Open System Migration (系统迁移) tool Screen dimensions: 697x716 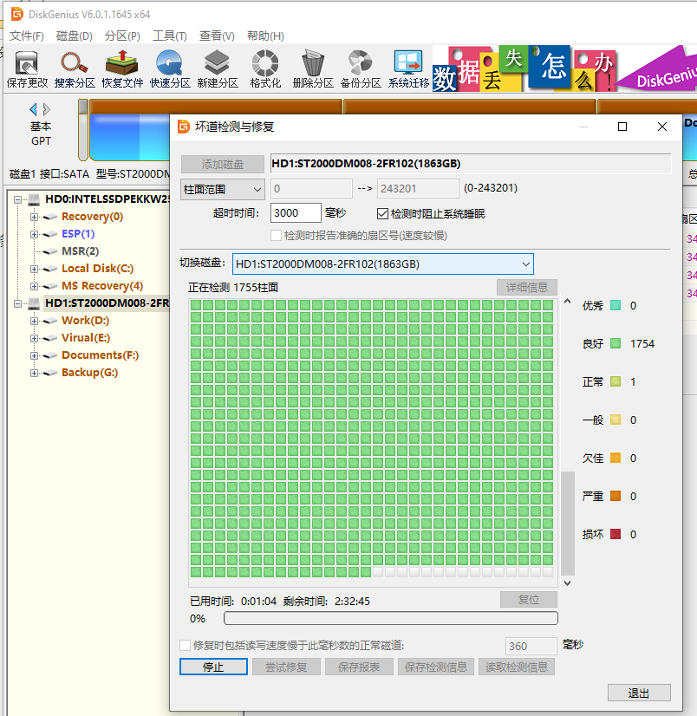click(x=408, y=69)
